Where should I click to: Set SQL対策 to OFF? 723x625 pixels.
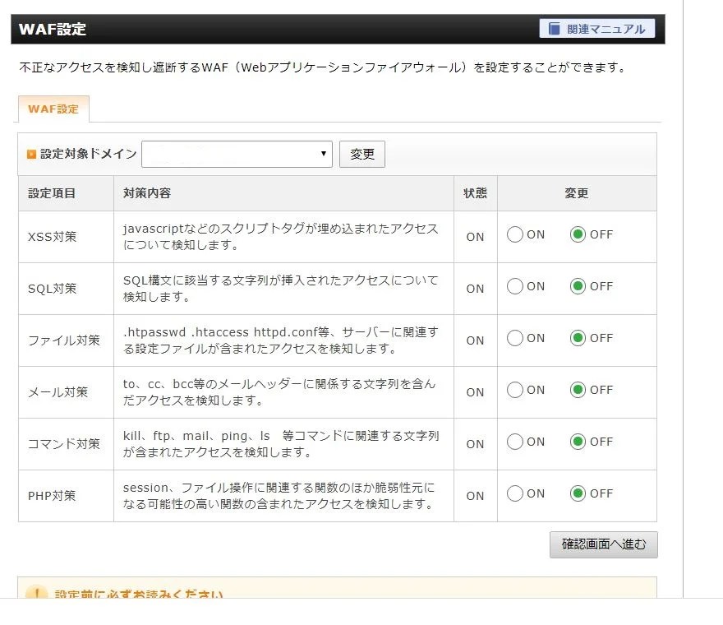578,286
